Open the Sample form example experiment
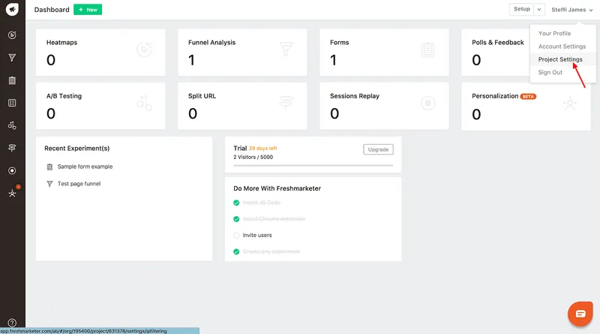Image resolution: width=600 pixels, height=334 pixels. (85, 167)
